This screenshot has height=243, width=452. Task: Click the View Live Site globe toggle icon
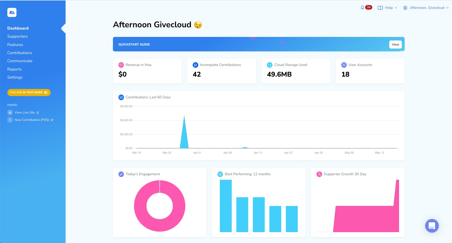pyautogui.click(x=10, y=112)
